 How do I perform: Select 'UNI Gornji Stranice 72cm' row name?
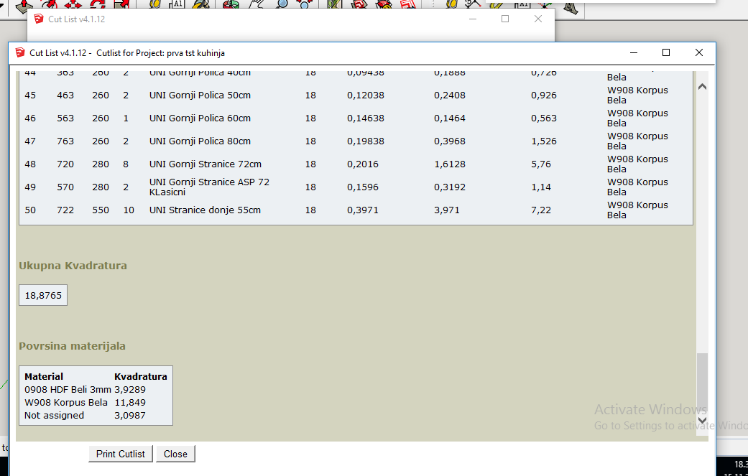[205, 164]
